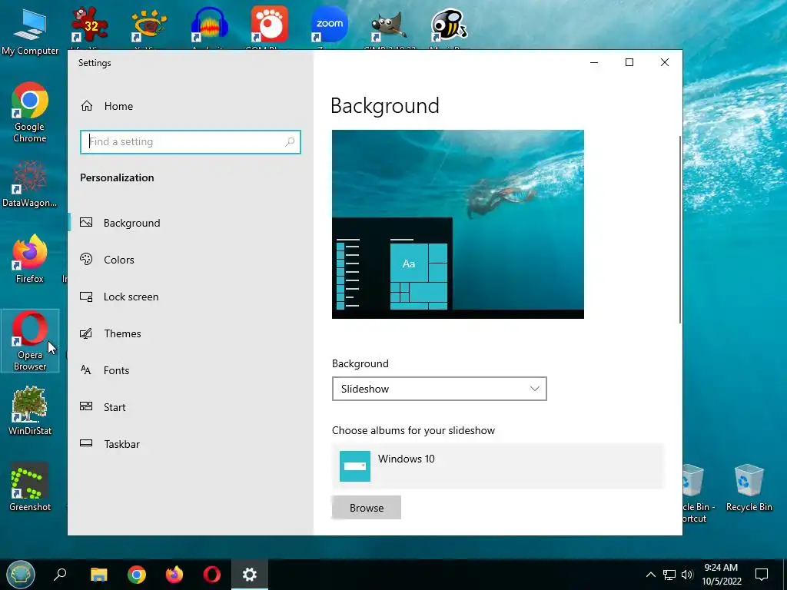Click the chevron on Slideshow dropdown

[535, 389]
